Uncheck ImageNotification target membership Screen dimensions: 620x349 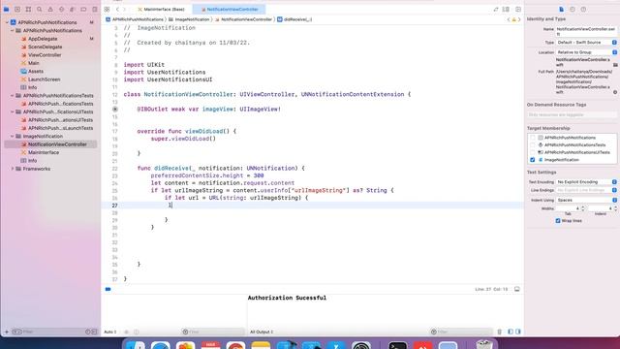(532, 160)
